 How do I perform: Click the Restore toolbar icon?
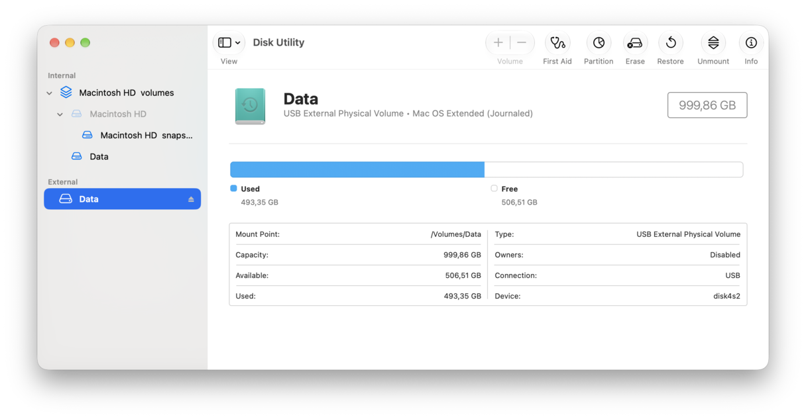[x=671, y=42]
